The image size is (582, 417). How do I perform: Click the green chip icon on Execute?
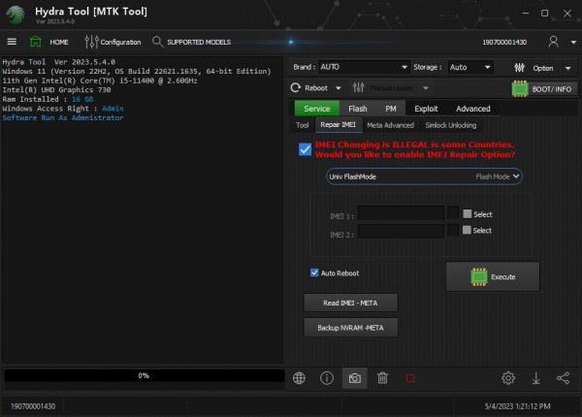[x=479, y=276]
